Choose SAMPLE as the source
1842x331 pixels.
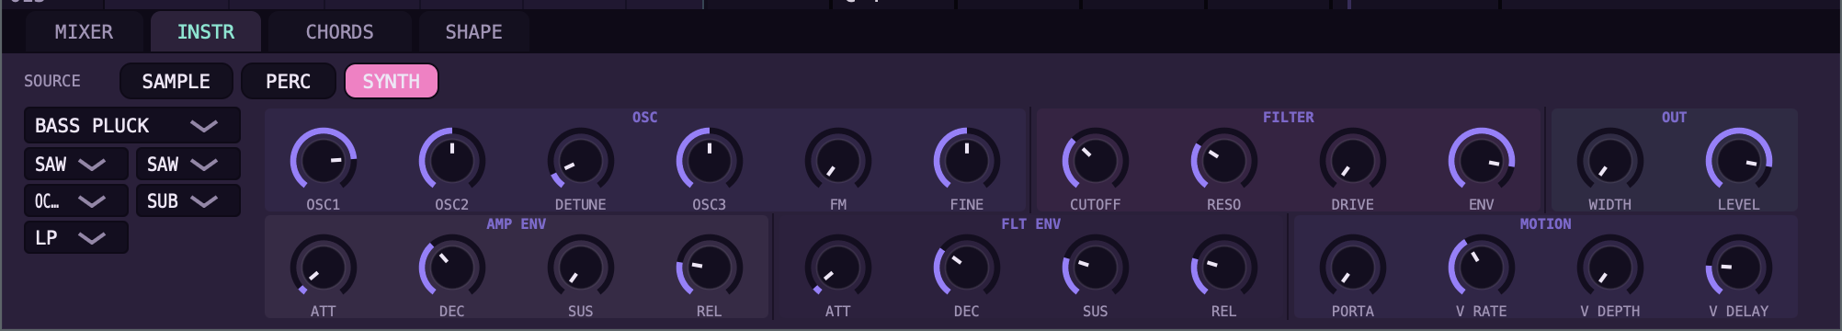176,81
